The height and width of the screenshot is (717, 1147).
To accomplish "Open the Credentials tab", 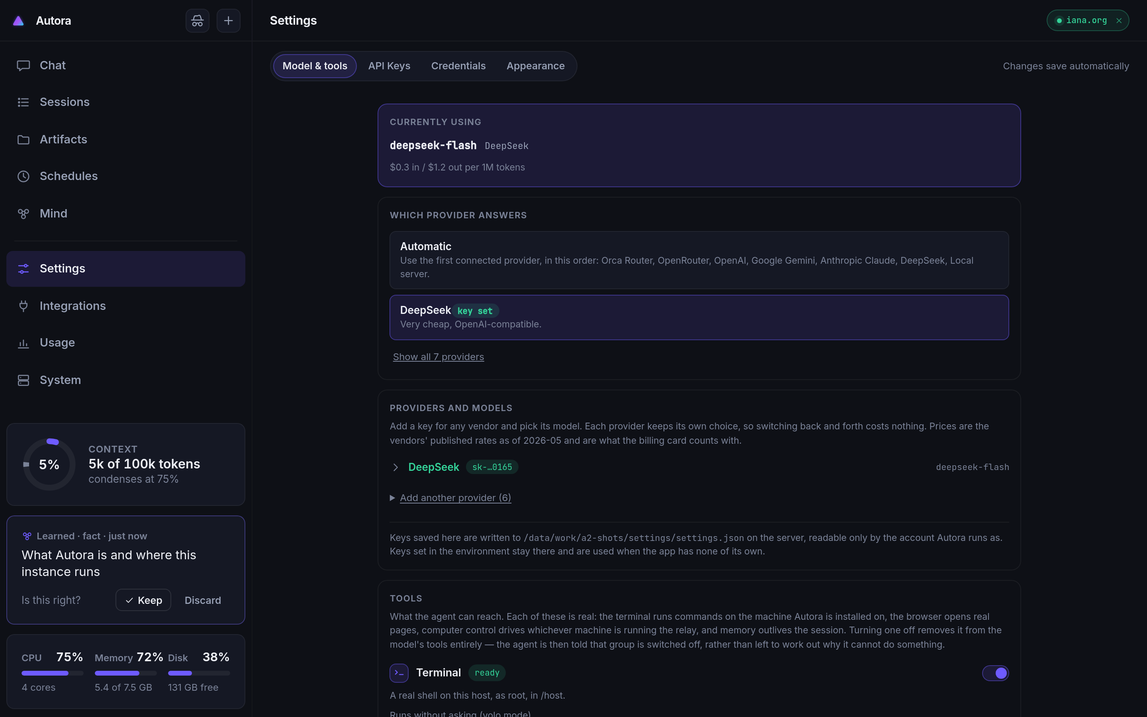I will (458, 66).
